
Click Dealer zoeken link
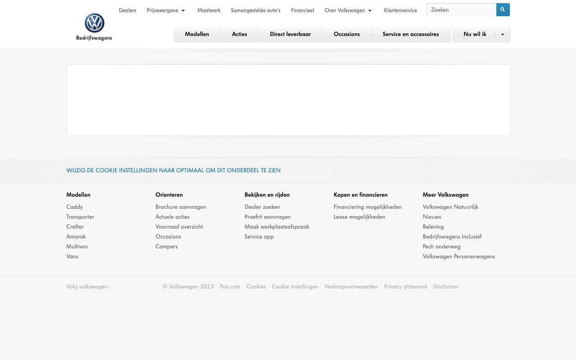pyautogui.click(x=262, y=207)
